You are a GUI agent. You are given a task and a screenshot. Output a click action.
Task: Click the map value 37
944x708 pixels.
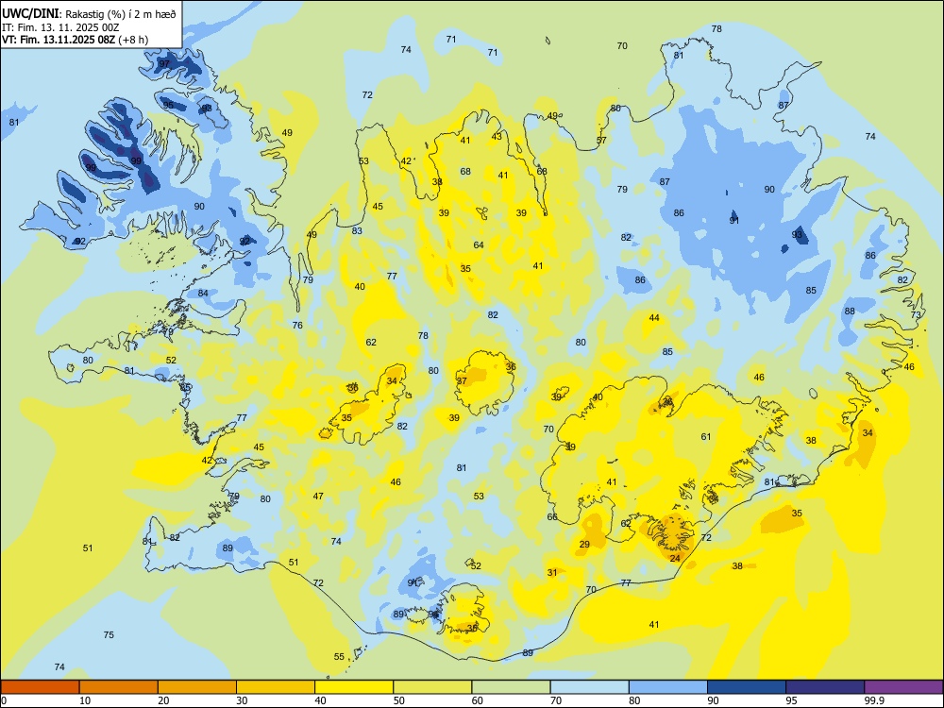pos(462,381)
